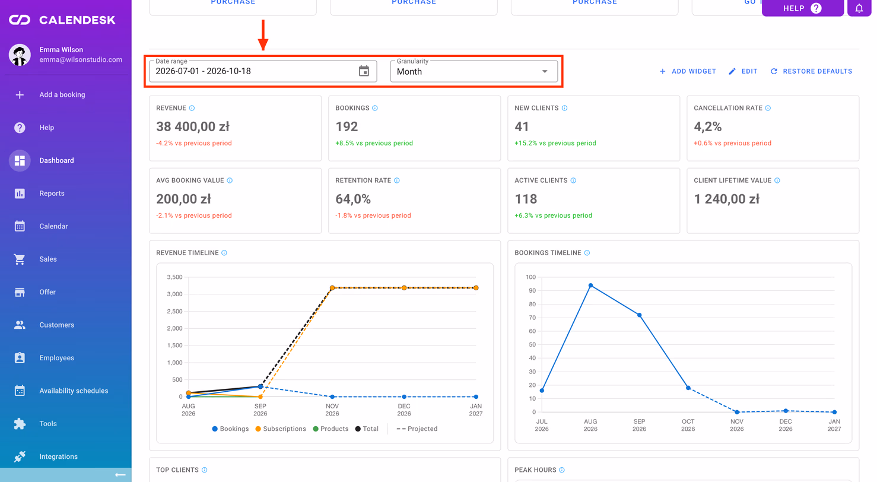Click the AUG 2026 peak point in Bookings Timeline

point(590,286)
